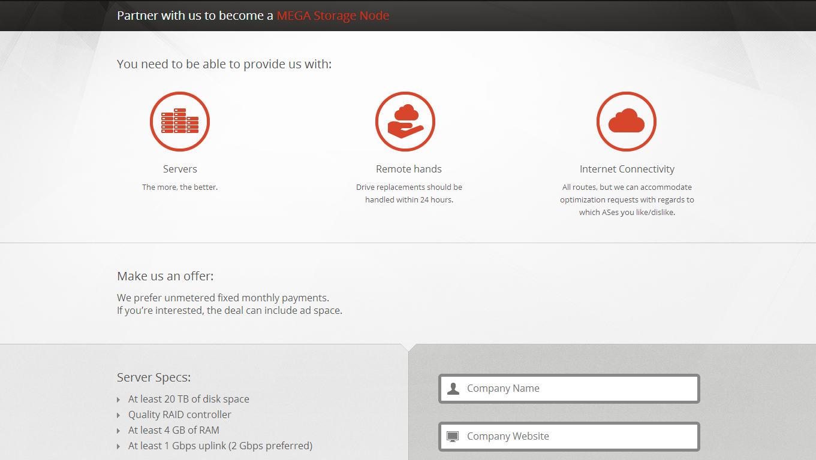Click the person icon in Company Name field

(453, 389)
